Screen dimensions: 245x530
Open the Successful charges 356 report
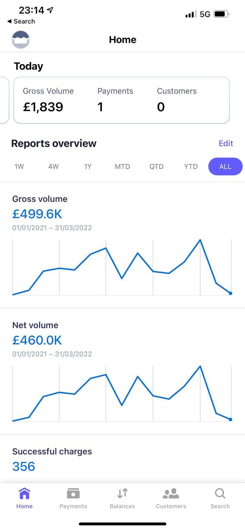[x=24, y=466]
